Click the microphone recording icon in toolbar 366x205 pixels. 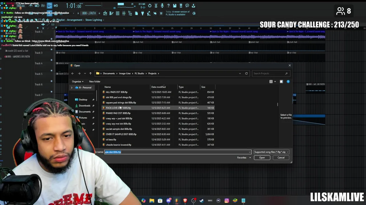pos(162,5)
